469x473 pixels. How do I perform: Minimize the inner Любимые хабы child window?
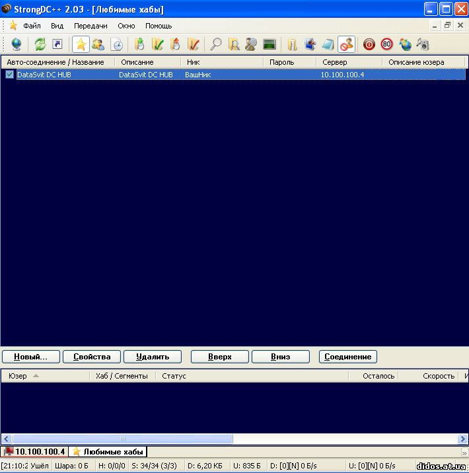pyautogui.click(x=434, y=25)
